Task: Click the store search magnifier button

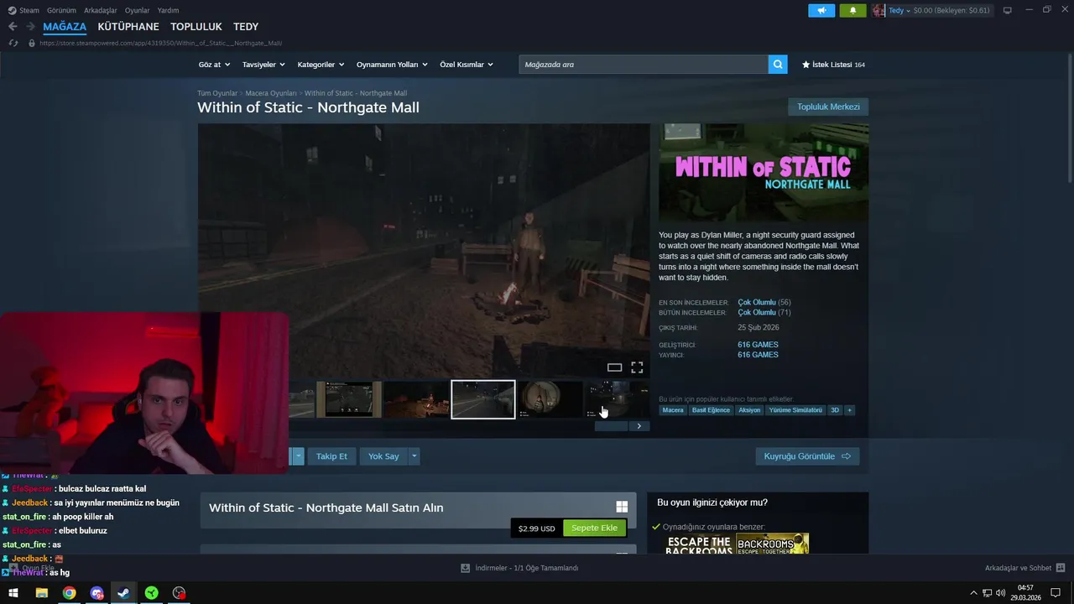Action: [x=778, y=64]
